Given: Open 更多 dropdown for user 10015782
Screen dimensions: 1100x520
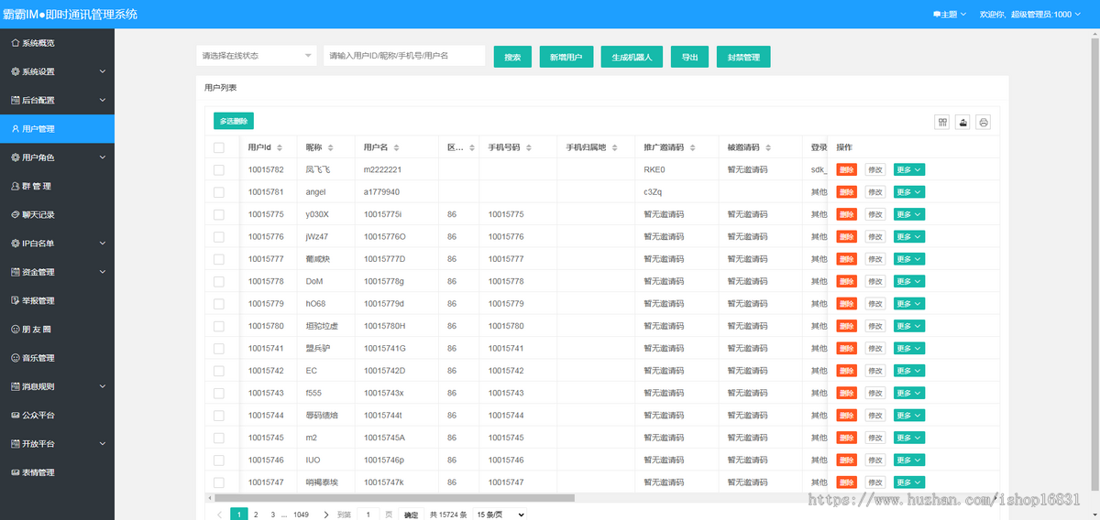Looking at the screenshot, I should pyautogui.click(x=909, y=169).
